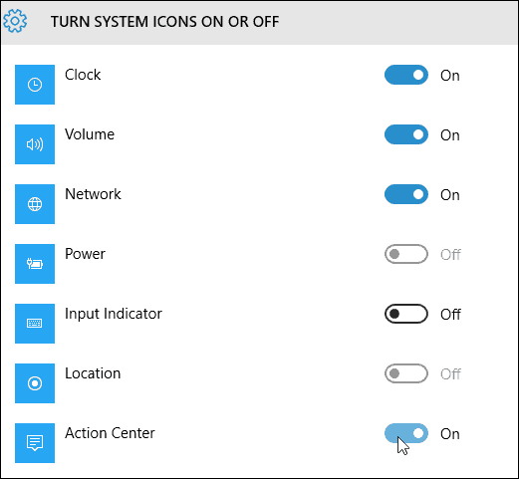Select the Input Indicator label
Image resolution: width=519 pixels, height=479 pixels.
(114, 314)
